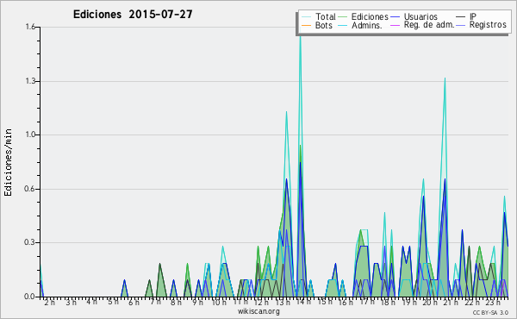Click the 'Reg. de adm.' legend label
The width and height of the screenshot is (517, 319).
click(429, 25)
